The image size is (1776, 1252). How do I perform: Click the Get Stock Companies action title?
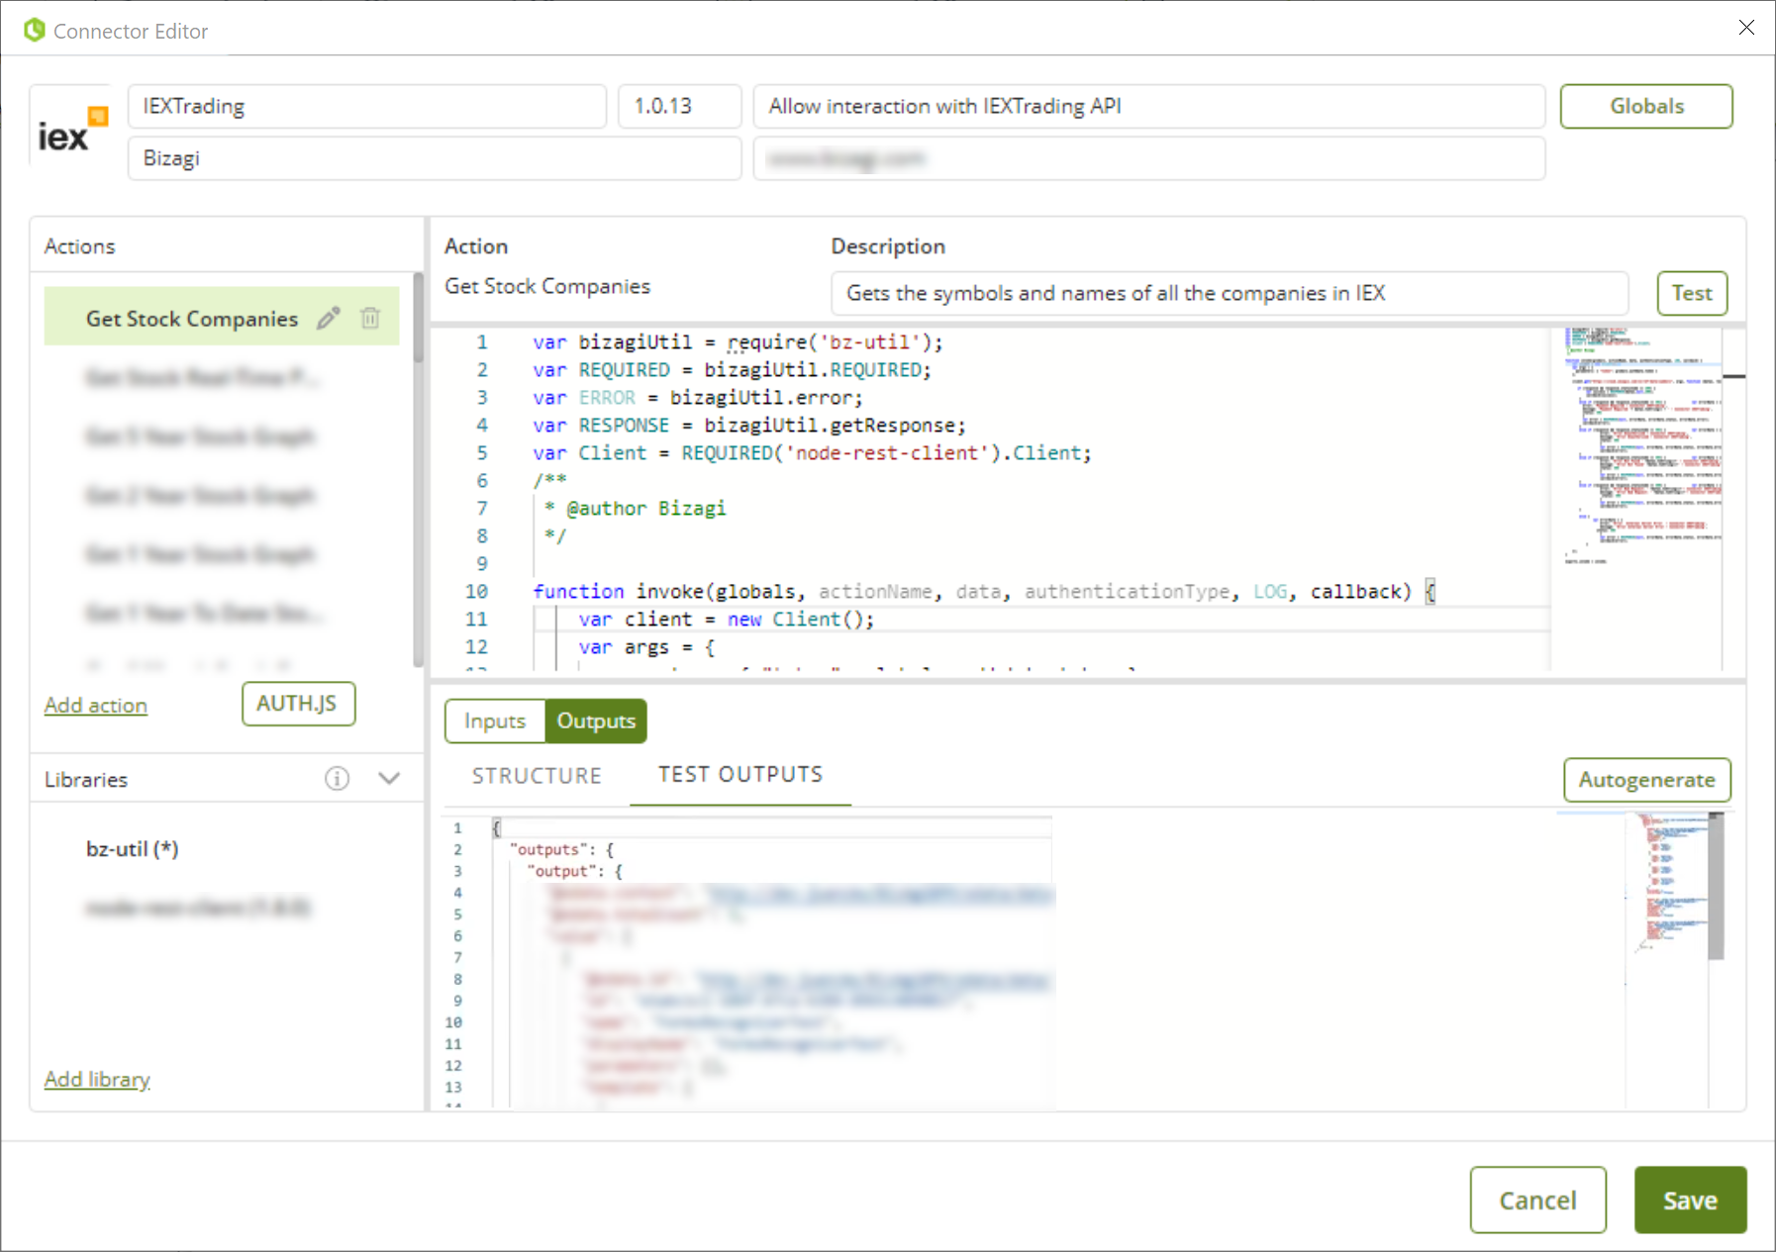[x=547, y=286]
